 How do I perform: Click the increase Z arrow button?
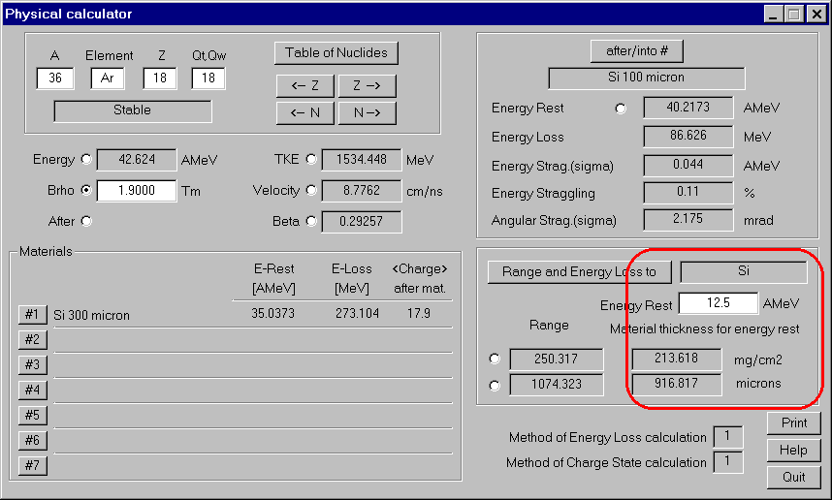[367, 86]
